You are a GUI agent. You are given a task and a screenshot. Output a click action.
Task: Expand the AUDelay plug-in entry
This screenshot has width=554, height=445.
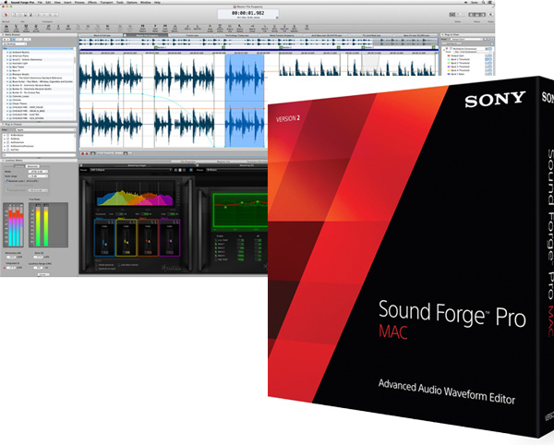pos(5,138)
